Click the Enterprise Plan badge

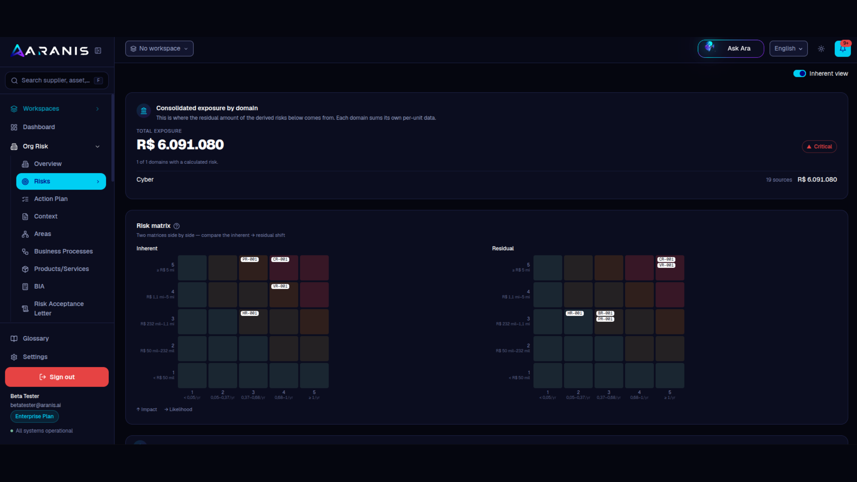(34, 417)
